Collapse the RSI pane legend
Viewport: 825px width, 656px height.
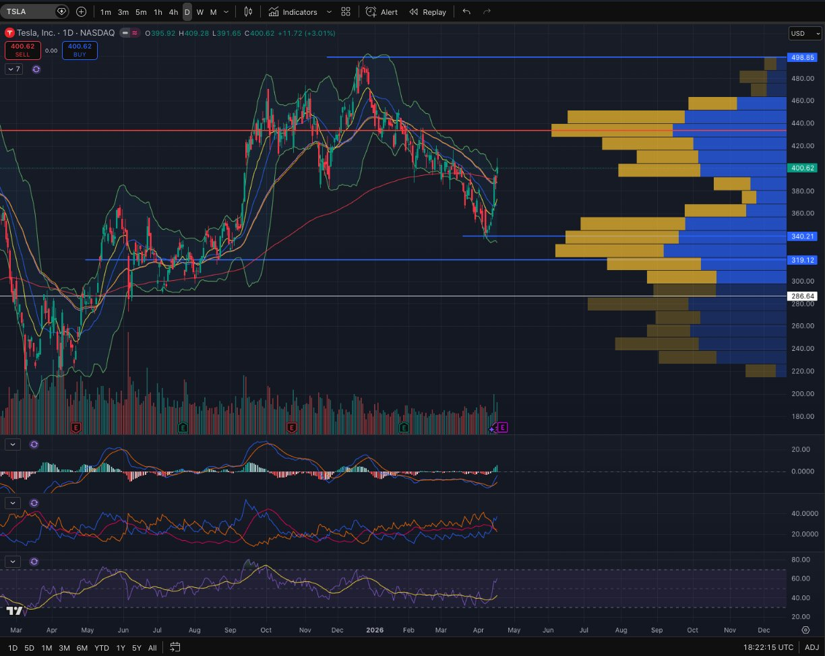coord(13,561)
